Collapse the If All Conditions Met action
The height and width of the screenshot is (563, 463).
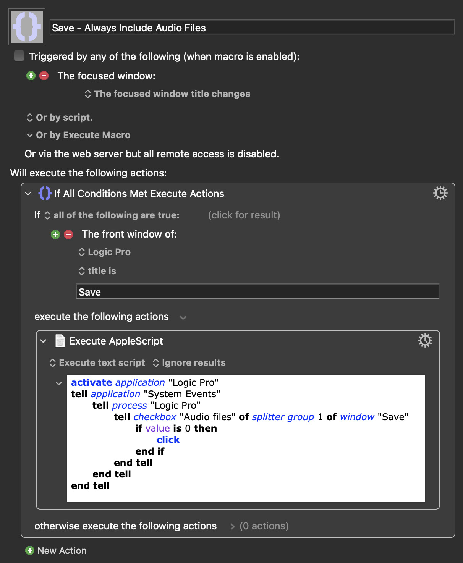pos(28,194)
